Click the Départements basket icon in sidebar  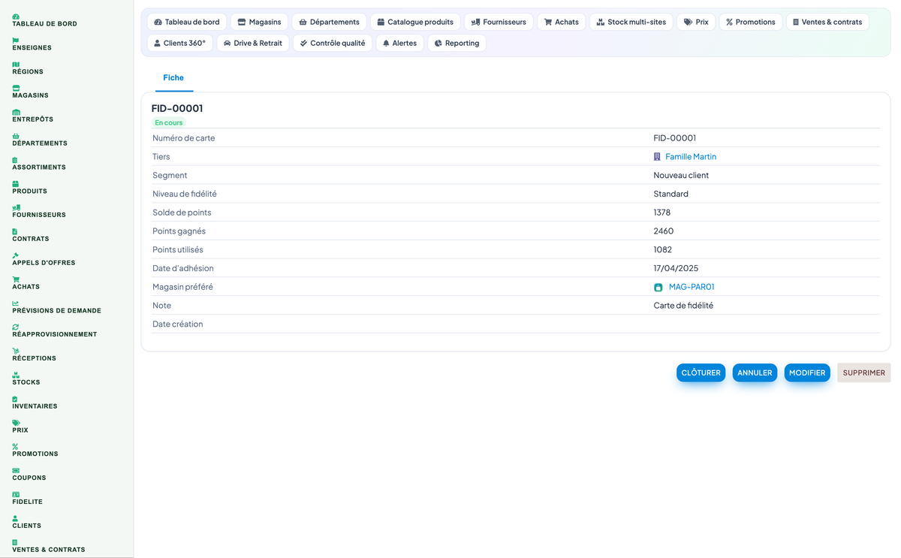(x=16, y=136)
